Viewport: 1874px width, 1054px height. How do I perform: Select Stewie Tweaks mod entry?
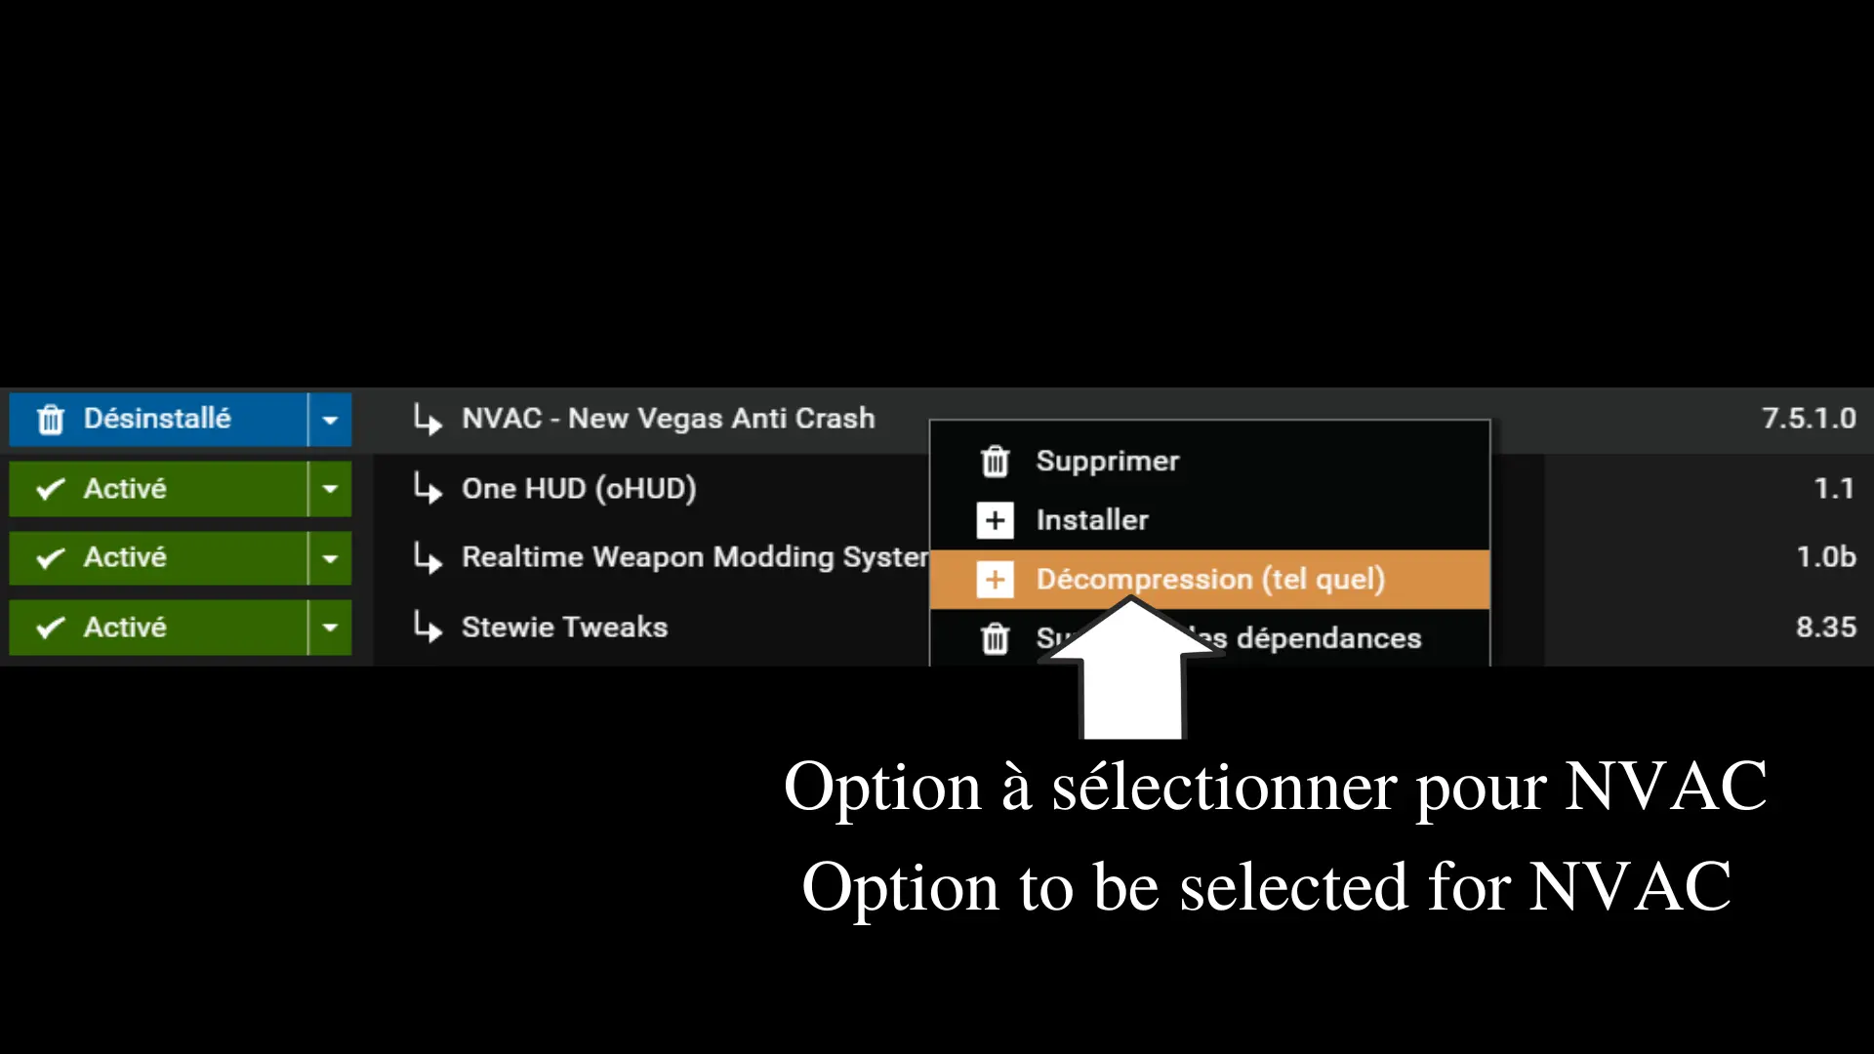[565, 627]
